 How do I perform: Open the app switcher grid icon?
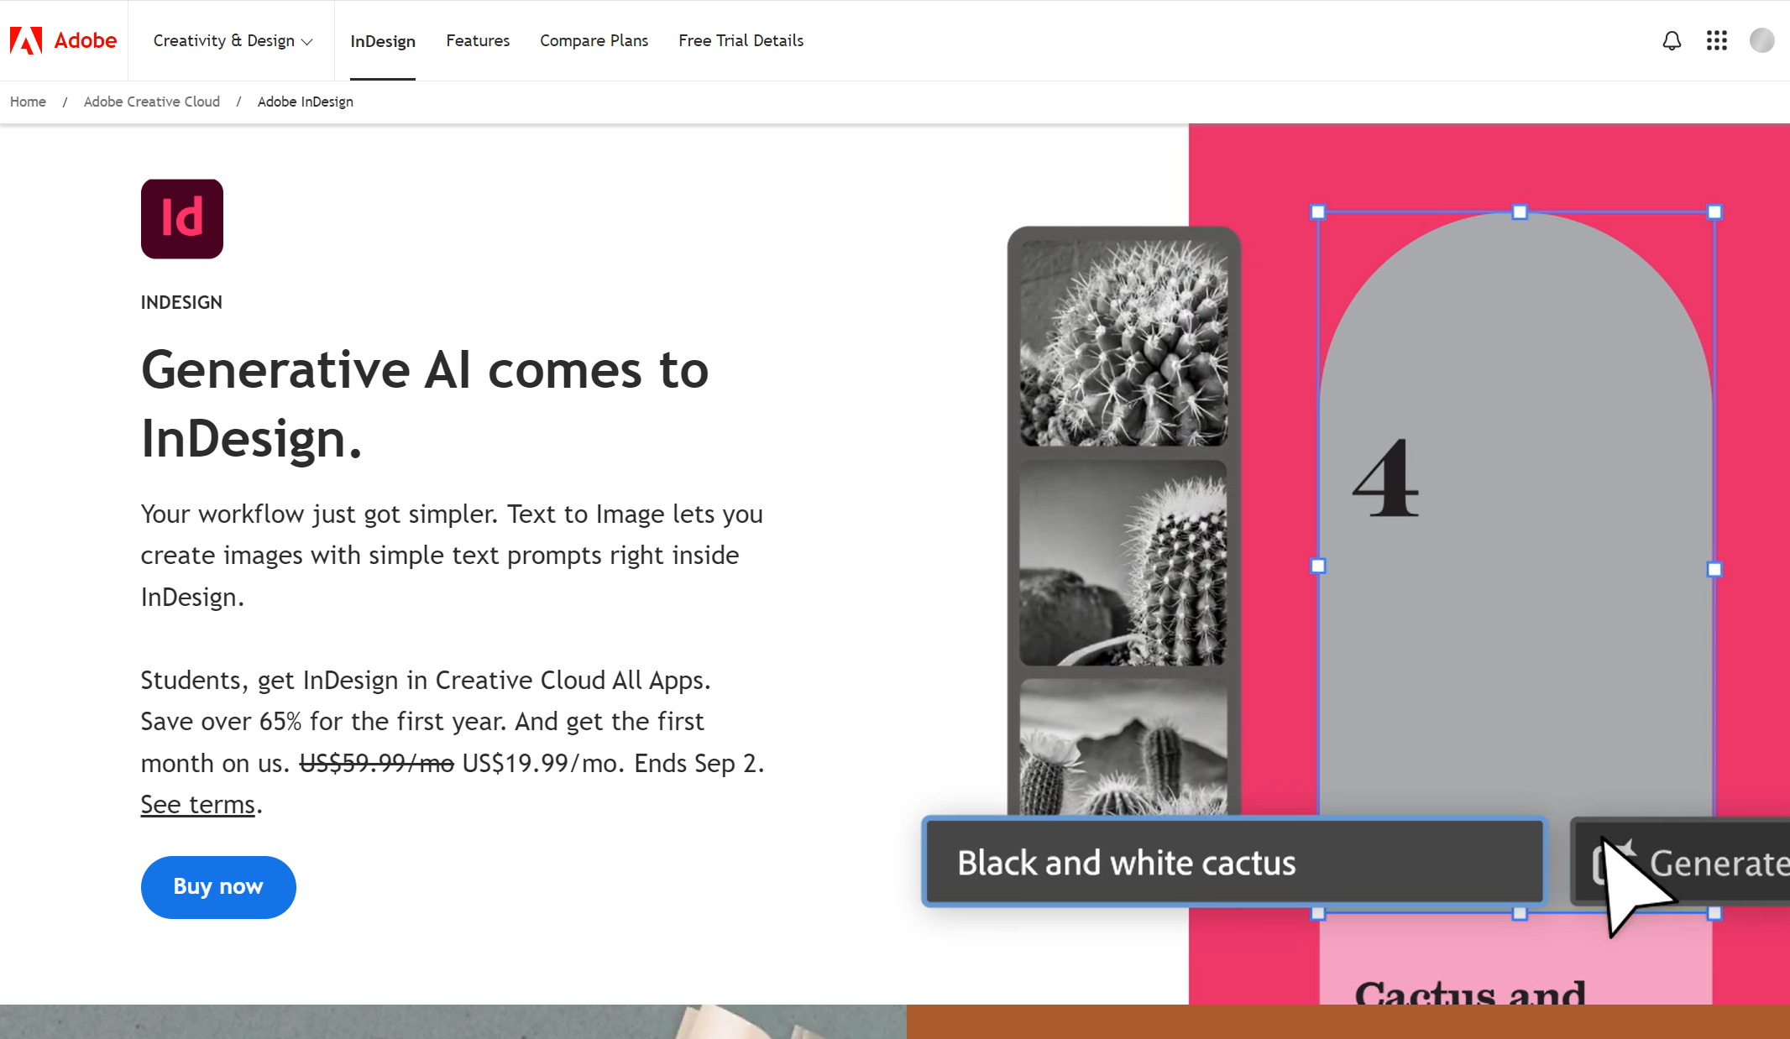[x=1717, y=40]
